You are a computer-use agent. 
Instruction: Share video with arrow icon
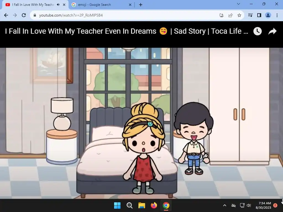tap(272, 31)
